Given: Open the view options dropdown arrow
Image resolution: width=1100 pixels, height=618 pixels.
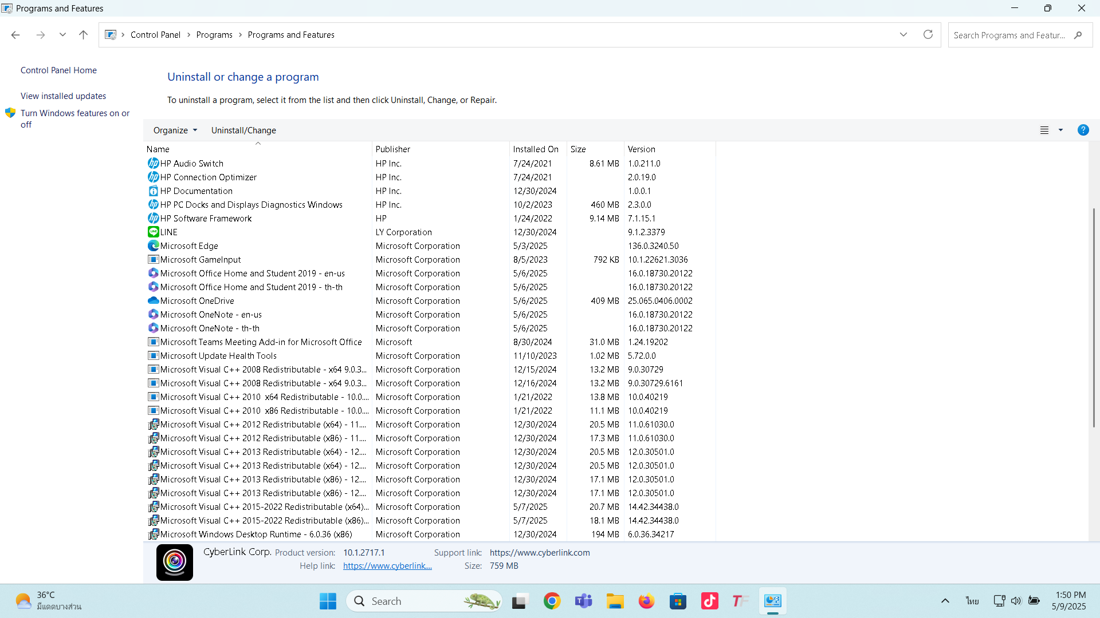Looking at the screenshot, I should click(1060, 130).
